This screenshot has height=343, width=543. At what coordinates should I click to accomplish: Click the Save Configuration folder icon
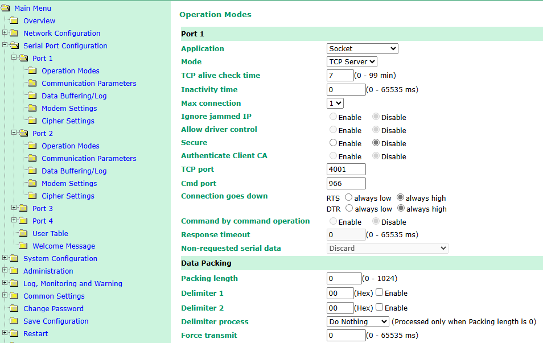click(x=14, y=321)
